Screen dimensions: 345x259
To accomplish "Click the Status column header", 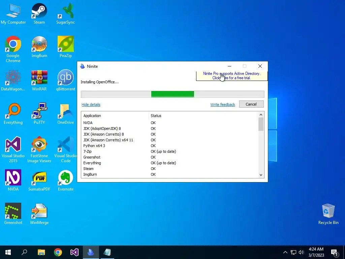I will click(x=202, y=116).
